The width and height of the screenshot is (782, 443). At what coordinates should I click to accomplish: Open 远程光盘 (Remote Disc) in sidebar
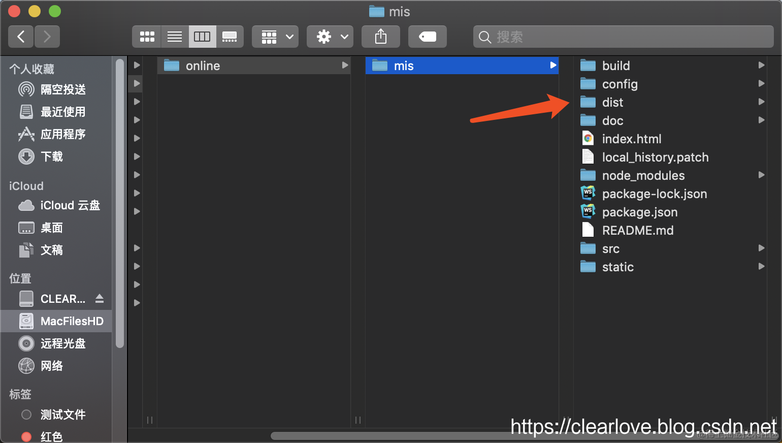(x=56, y=343)
